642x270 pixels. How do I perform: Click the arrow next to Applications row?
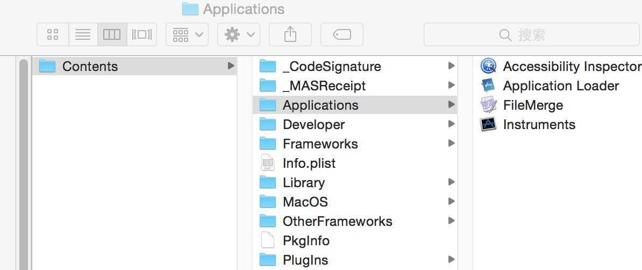(451, 104)
